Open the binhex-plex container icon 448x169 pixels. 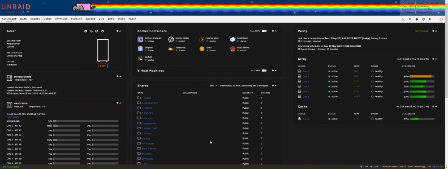coord(202,39)
